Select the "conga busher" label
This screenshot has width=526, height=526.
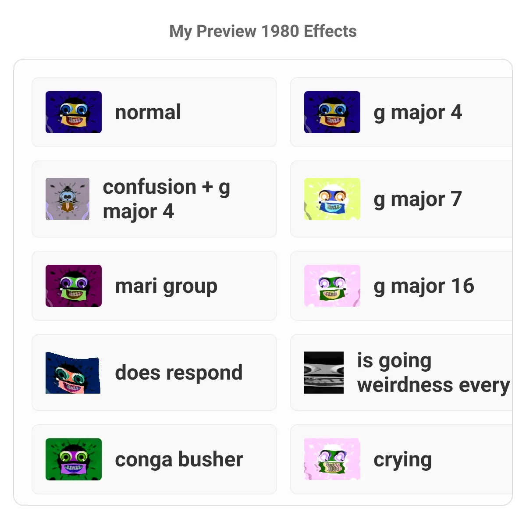click(x=179, y=460)
